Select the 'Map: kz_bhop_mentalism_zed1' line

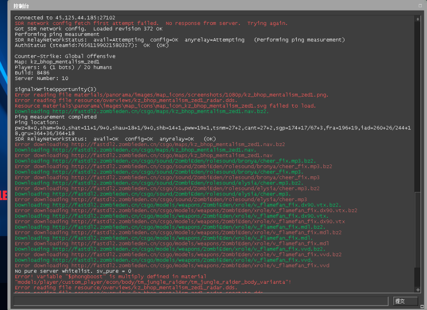point(57,62)
